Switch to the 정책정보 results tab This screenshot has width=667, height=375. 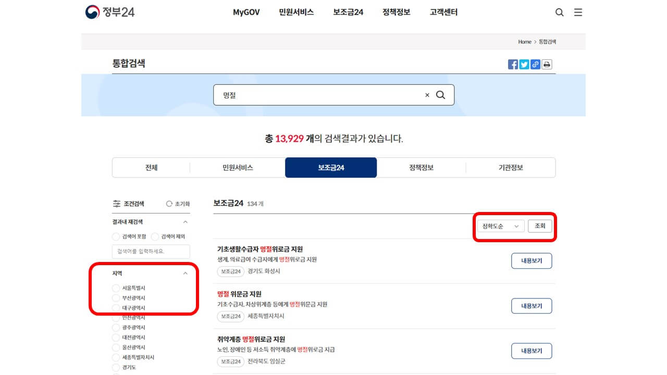[x=421, y=167]
